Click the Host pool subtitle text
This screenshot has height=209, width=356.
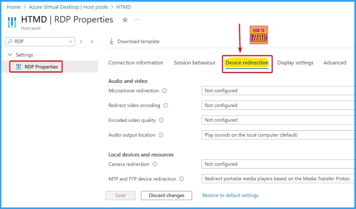(x=31, y=28)
